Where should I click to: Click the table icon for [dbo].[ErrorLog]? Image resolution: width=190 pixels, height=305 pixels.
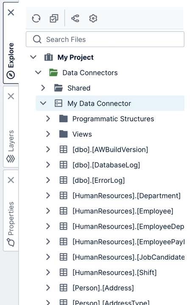click(63, 180)
